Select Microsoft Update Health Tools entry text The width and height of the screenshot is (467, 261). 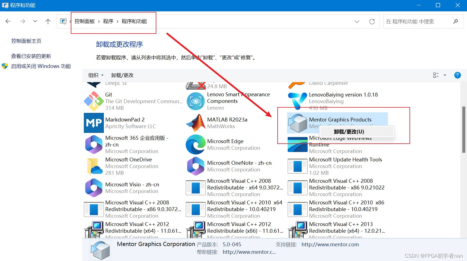pyautogui.click(x=345, y=159)
